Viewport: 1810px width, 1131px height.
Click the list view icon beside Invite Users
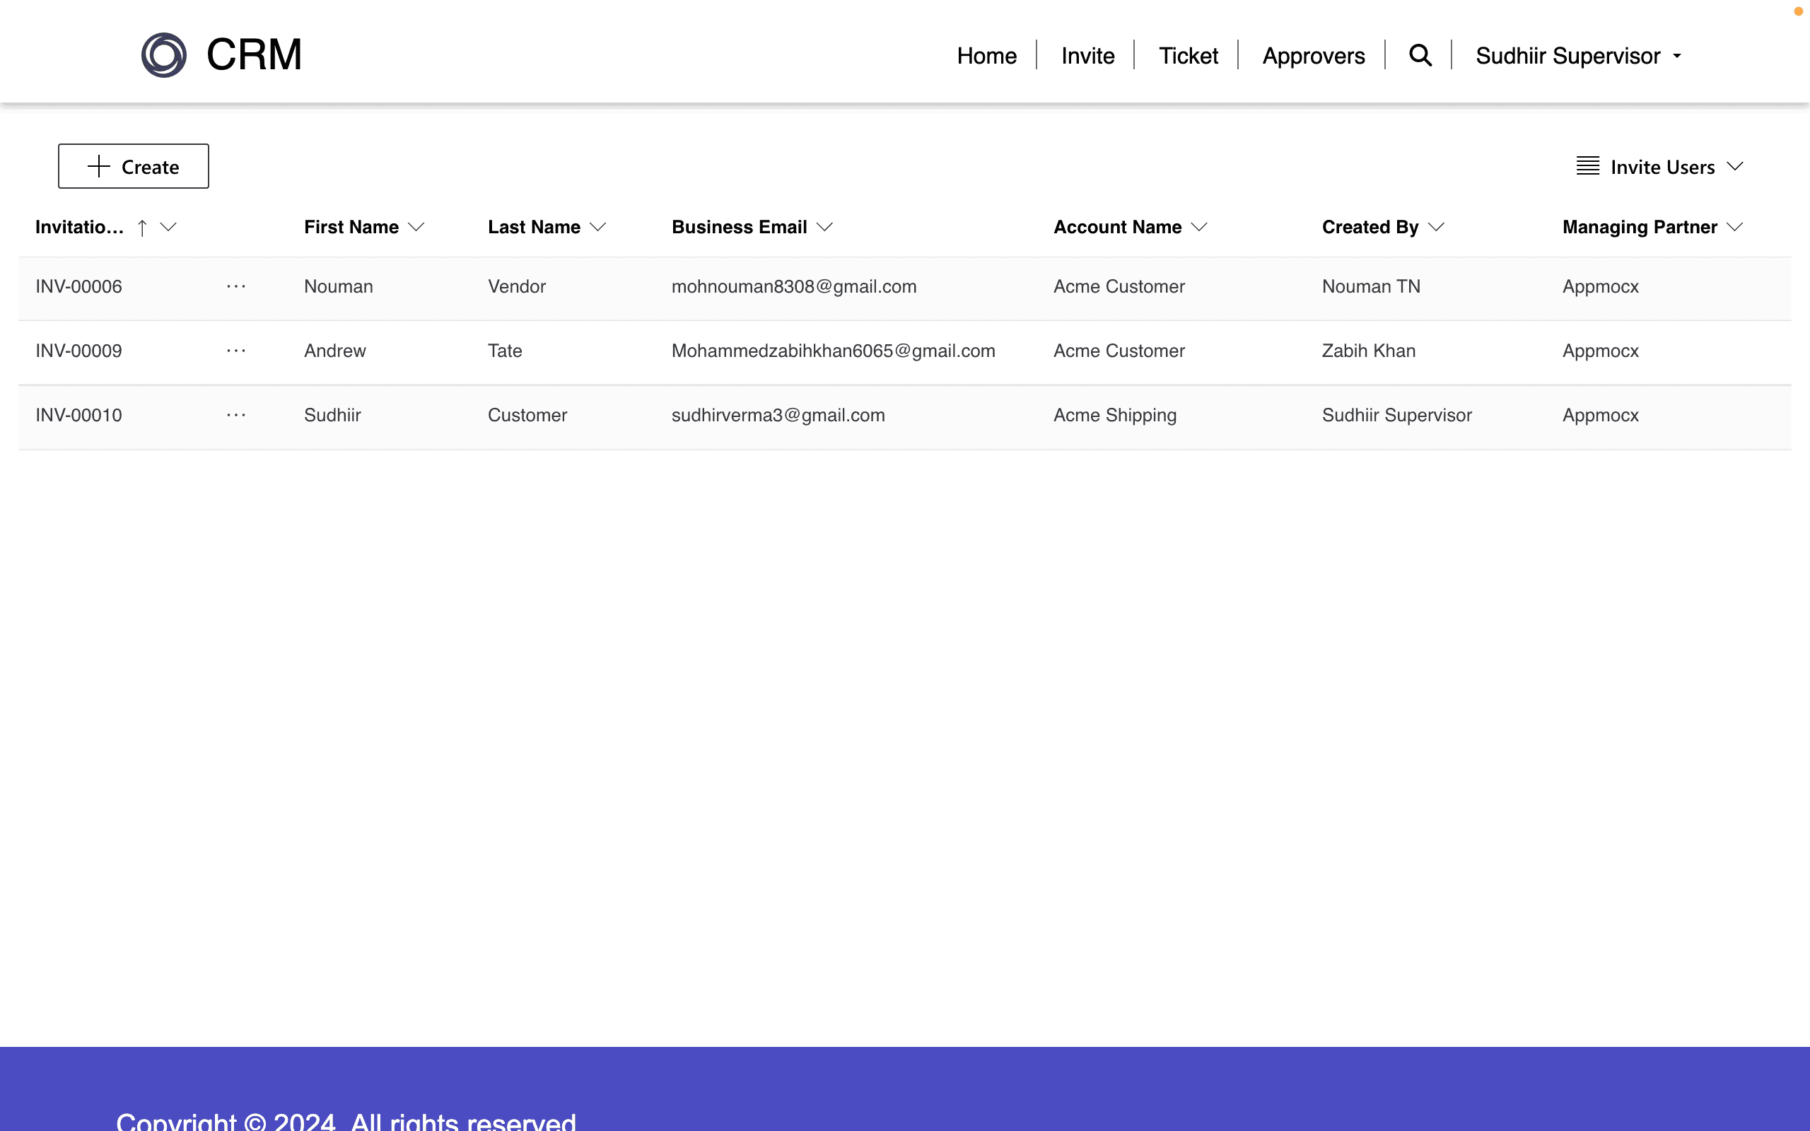click(1587, 166)
